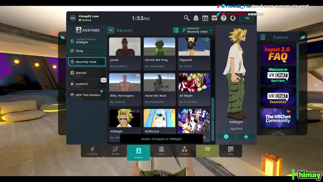
Task: Open the three-dot menu beside the avatar list
Action: tap(213, 119)
